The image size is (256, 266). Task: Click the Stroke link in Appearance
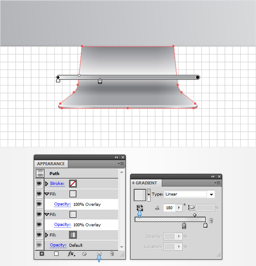57,184
